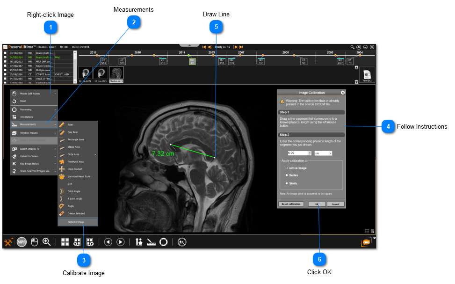Viewport: 455px width, 284px height.
Task: Choose the Study calibration option
Action: coord(287,183)
